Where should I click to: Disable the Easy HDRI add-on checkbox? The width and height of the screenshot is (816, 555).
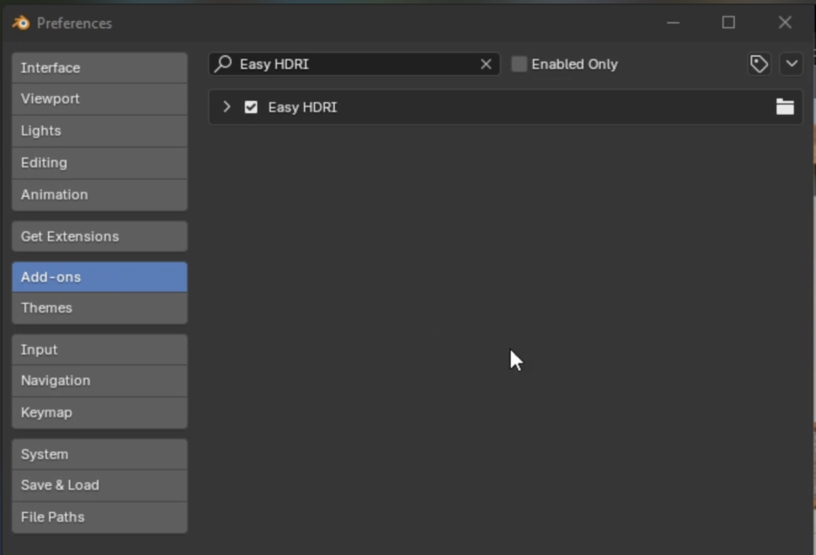pyautogui.click(x=251, y=107)
